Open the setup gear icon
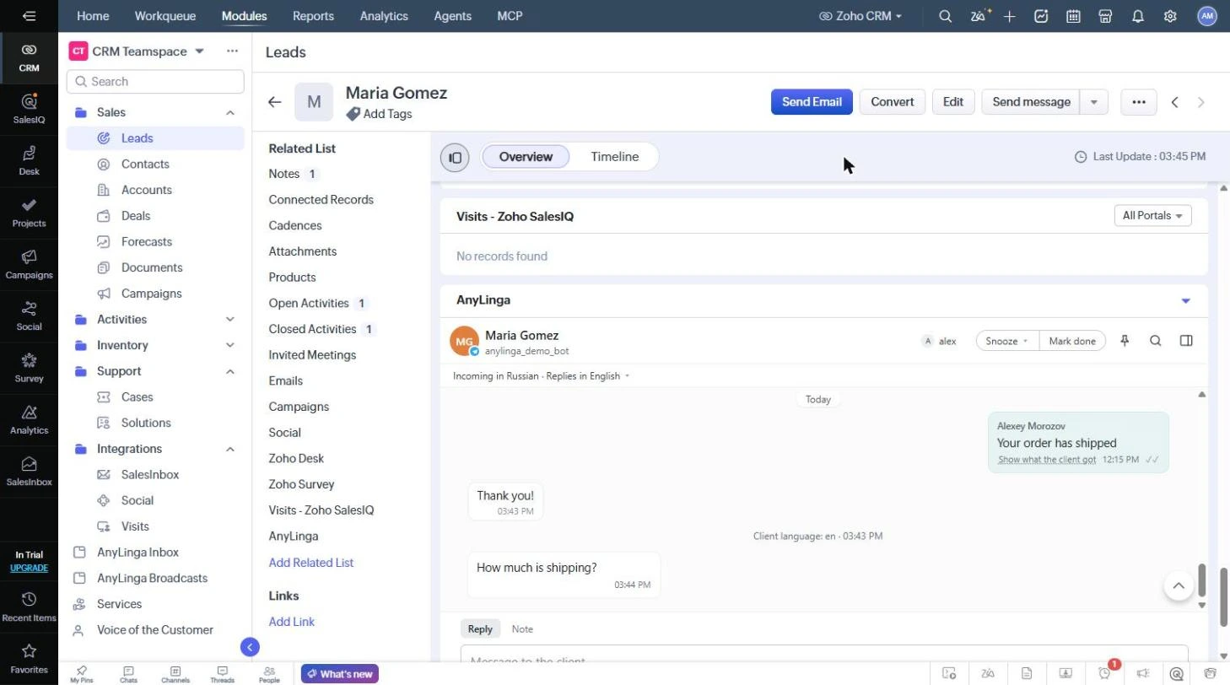 pyautogui.click(x=1170, y=16)
